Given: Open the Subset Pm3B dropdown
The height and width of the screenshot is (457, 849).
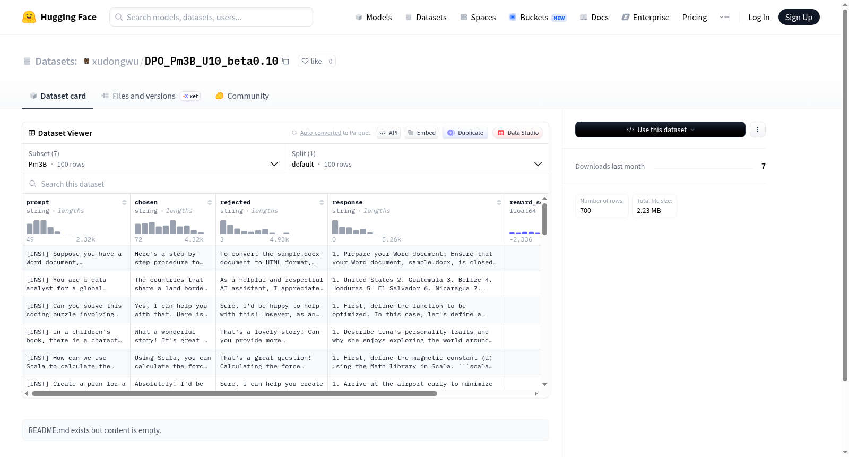Looking at the screenshot, I should (154, 159).
